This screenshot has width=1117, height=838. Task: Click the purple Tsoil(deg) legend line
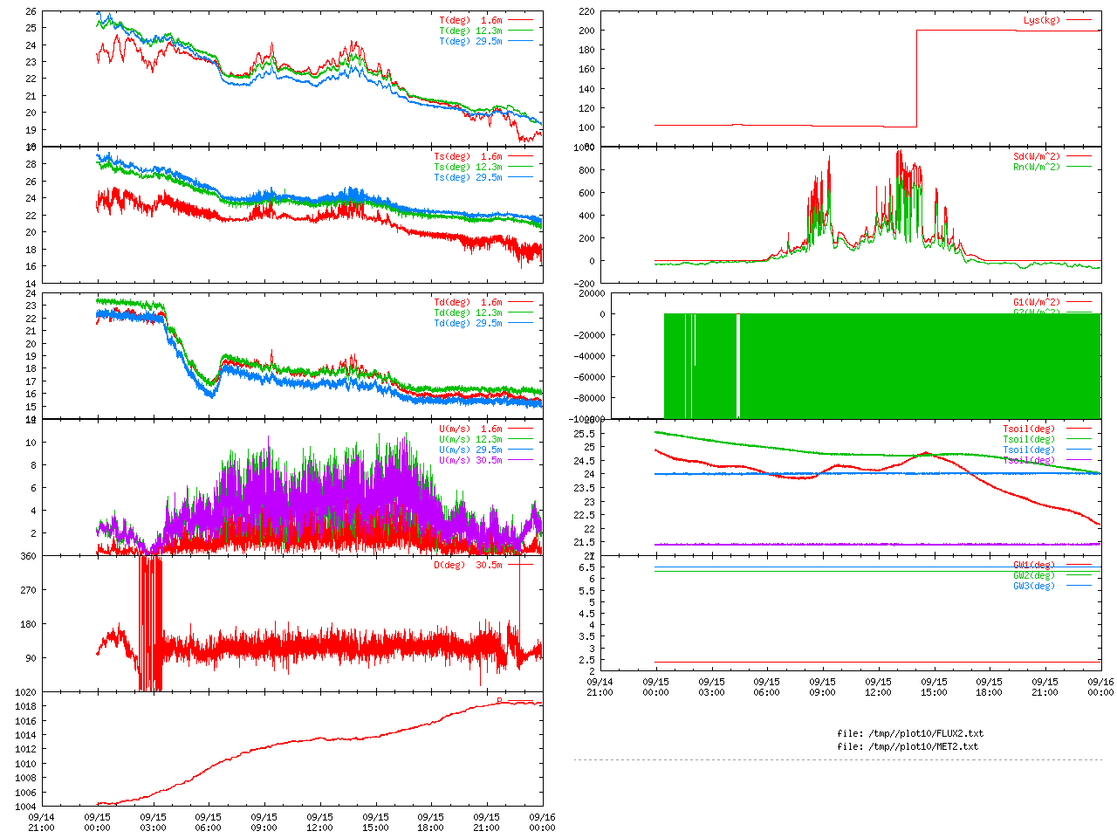1079,460
